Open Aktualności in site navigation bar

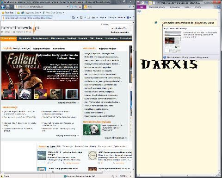coord(25,38)
